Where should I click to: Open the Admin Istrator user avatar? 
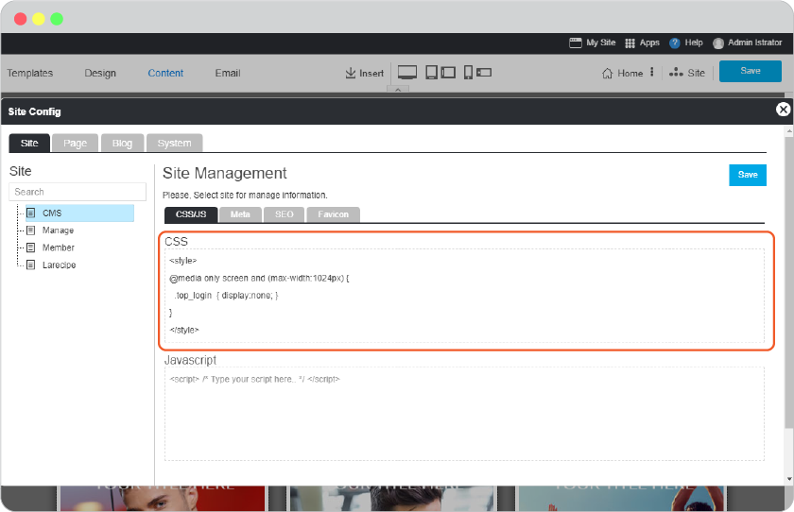coord(718,43)
